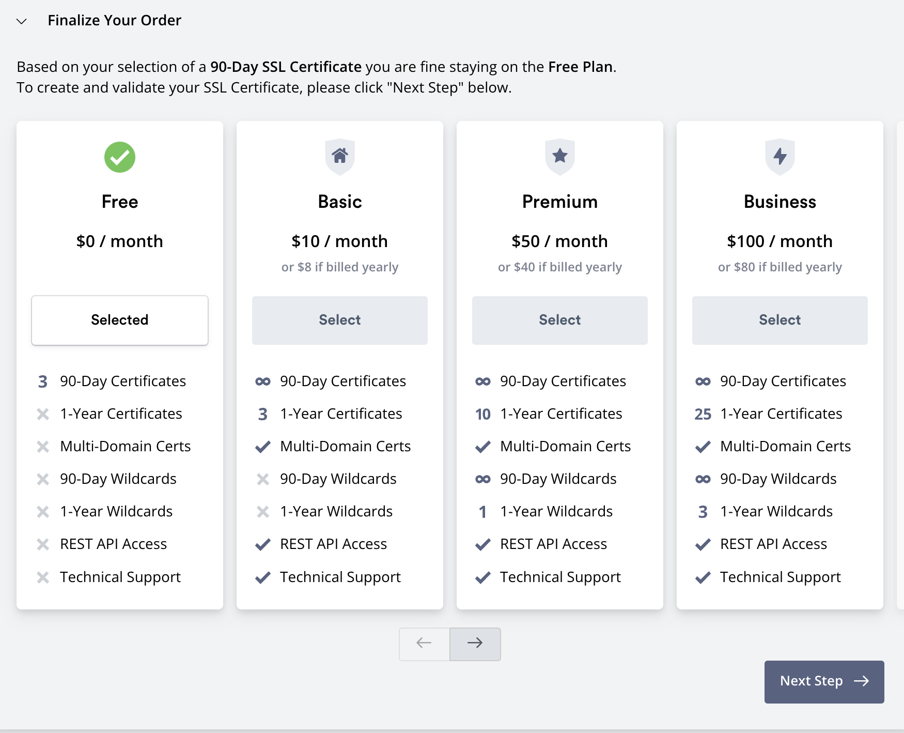Click the Premium plan title
Image resolution: width=904 pixels, height=733 pixels.
coord(560,202)
